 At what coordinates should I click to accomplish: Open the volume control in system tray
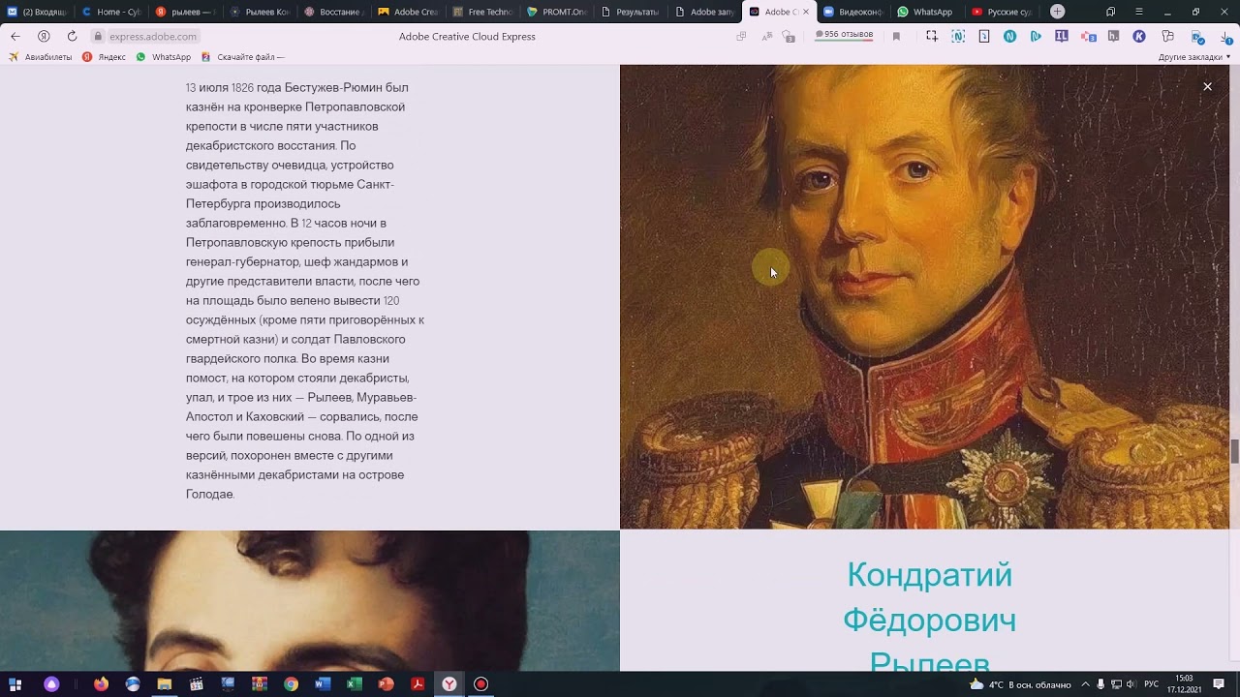1131,684
